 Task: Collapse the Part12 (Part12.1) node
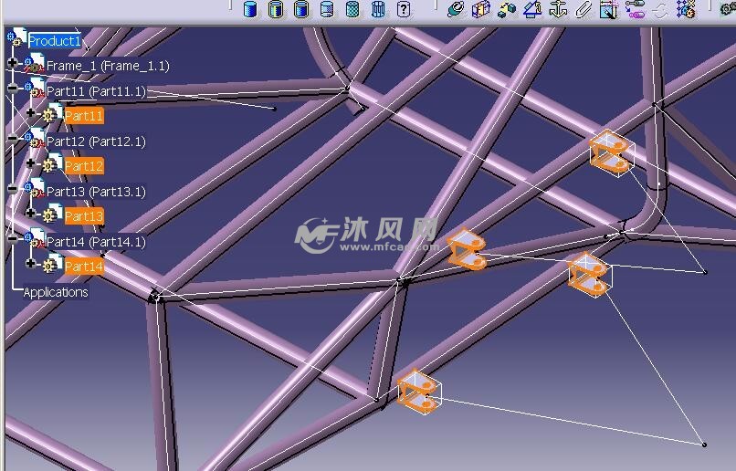[x=13, y=138]
